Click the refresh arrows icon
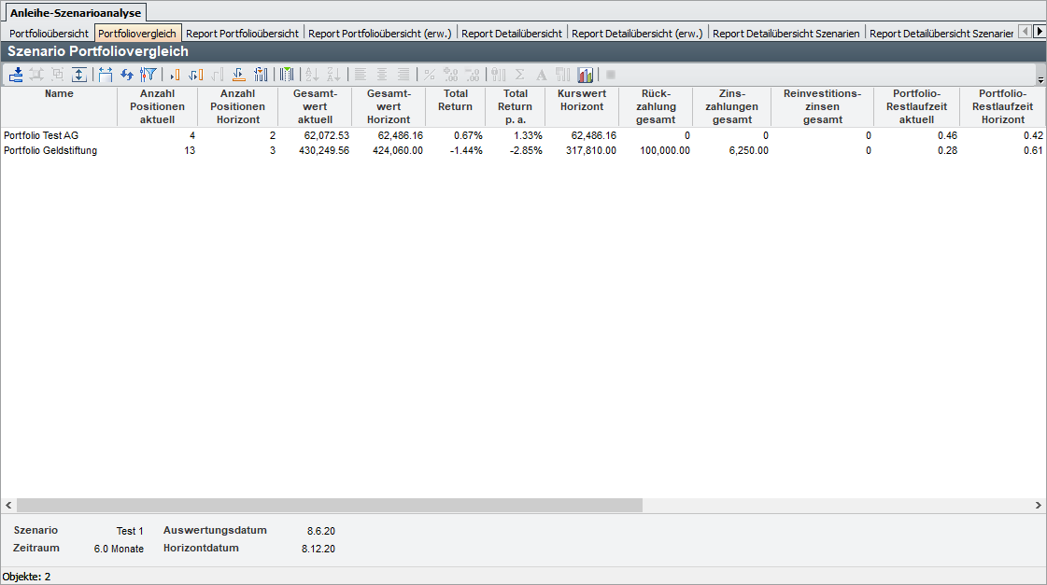 (x=126, y=75)
